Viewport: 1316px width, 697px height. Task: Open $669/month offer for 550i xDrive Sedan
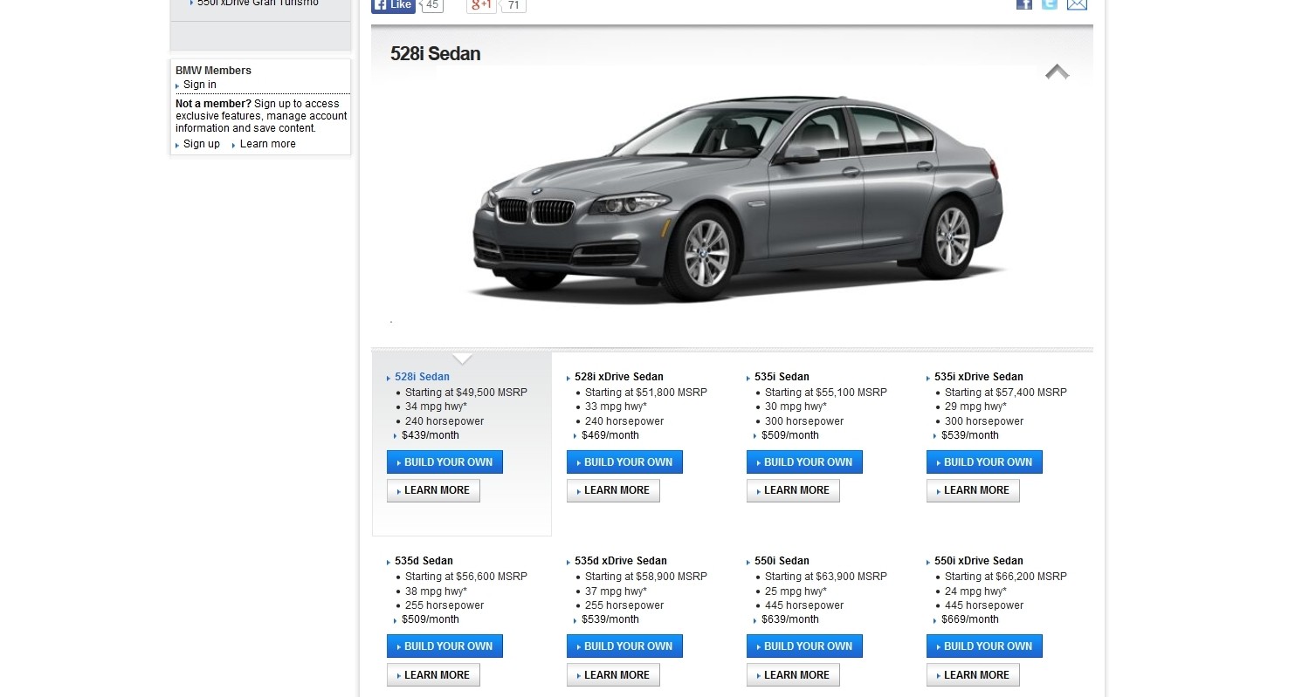[x=970, y=619]
